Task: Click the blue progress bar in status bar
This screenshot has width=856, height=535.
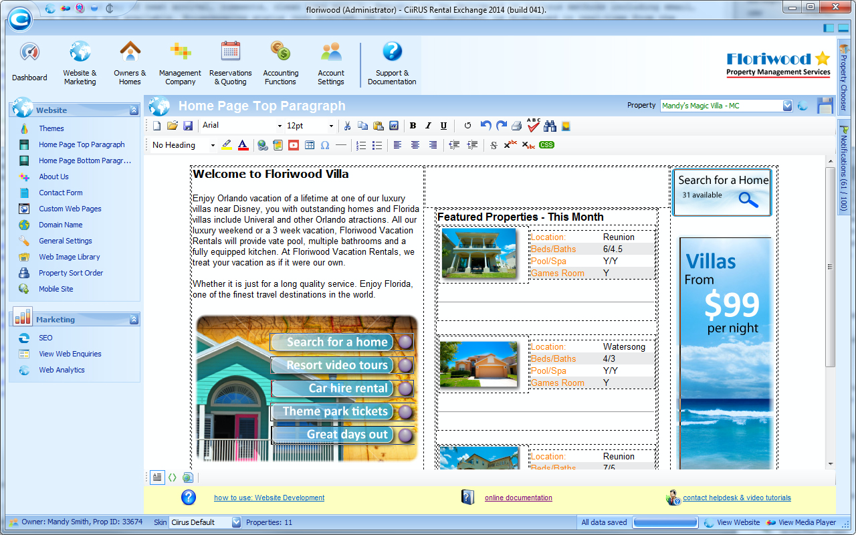Action: (665, 522)
